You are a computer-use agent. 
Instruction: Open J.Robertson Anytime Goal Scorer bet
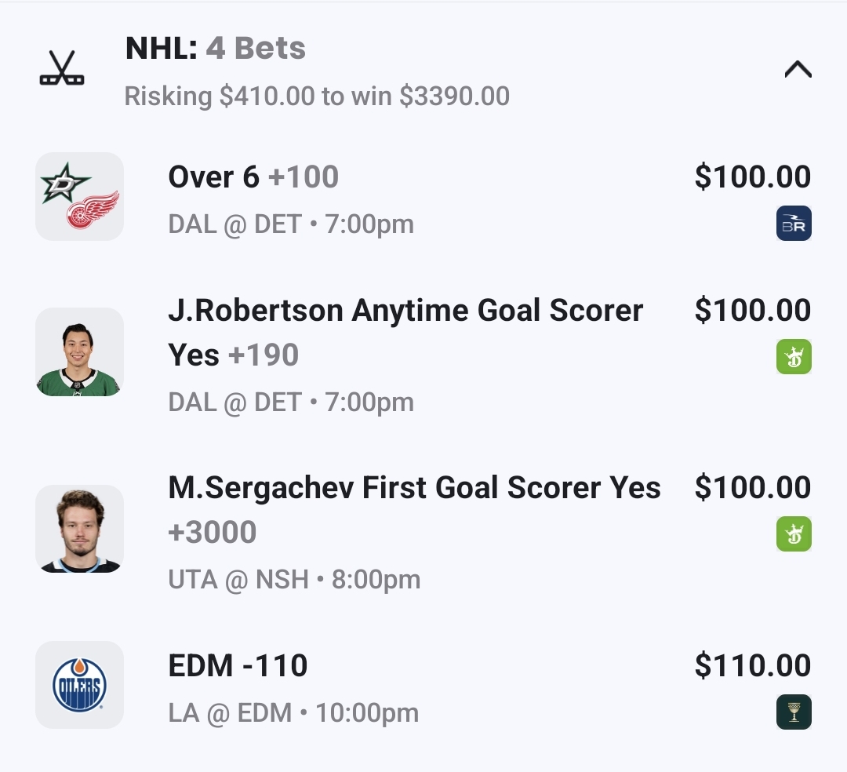click(x=405, y=311)
